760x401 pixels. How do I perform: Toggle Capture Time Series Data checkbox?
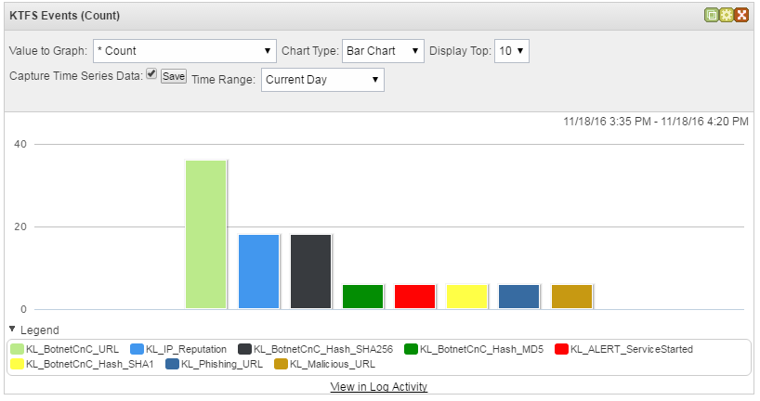tap(151, 74)
